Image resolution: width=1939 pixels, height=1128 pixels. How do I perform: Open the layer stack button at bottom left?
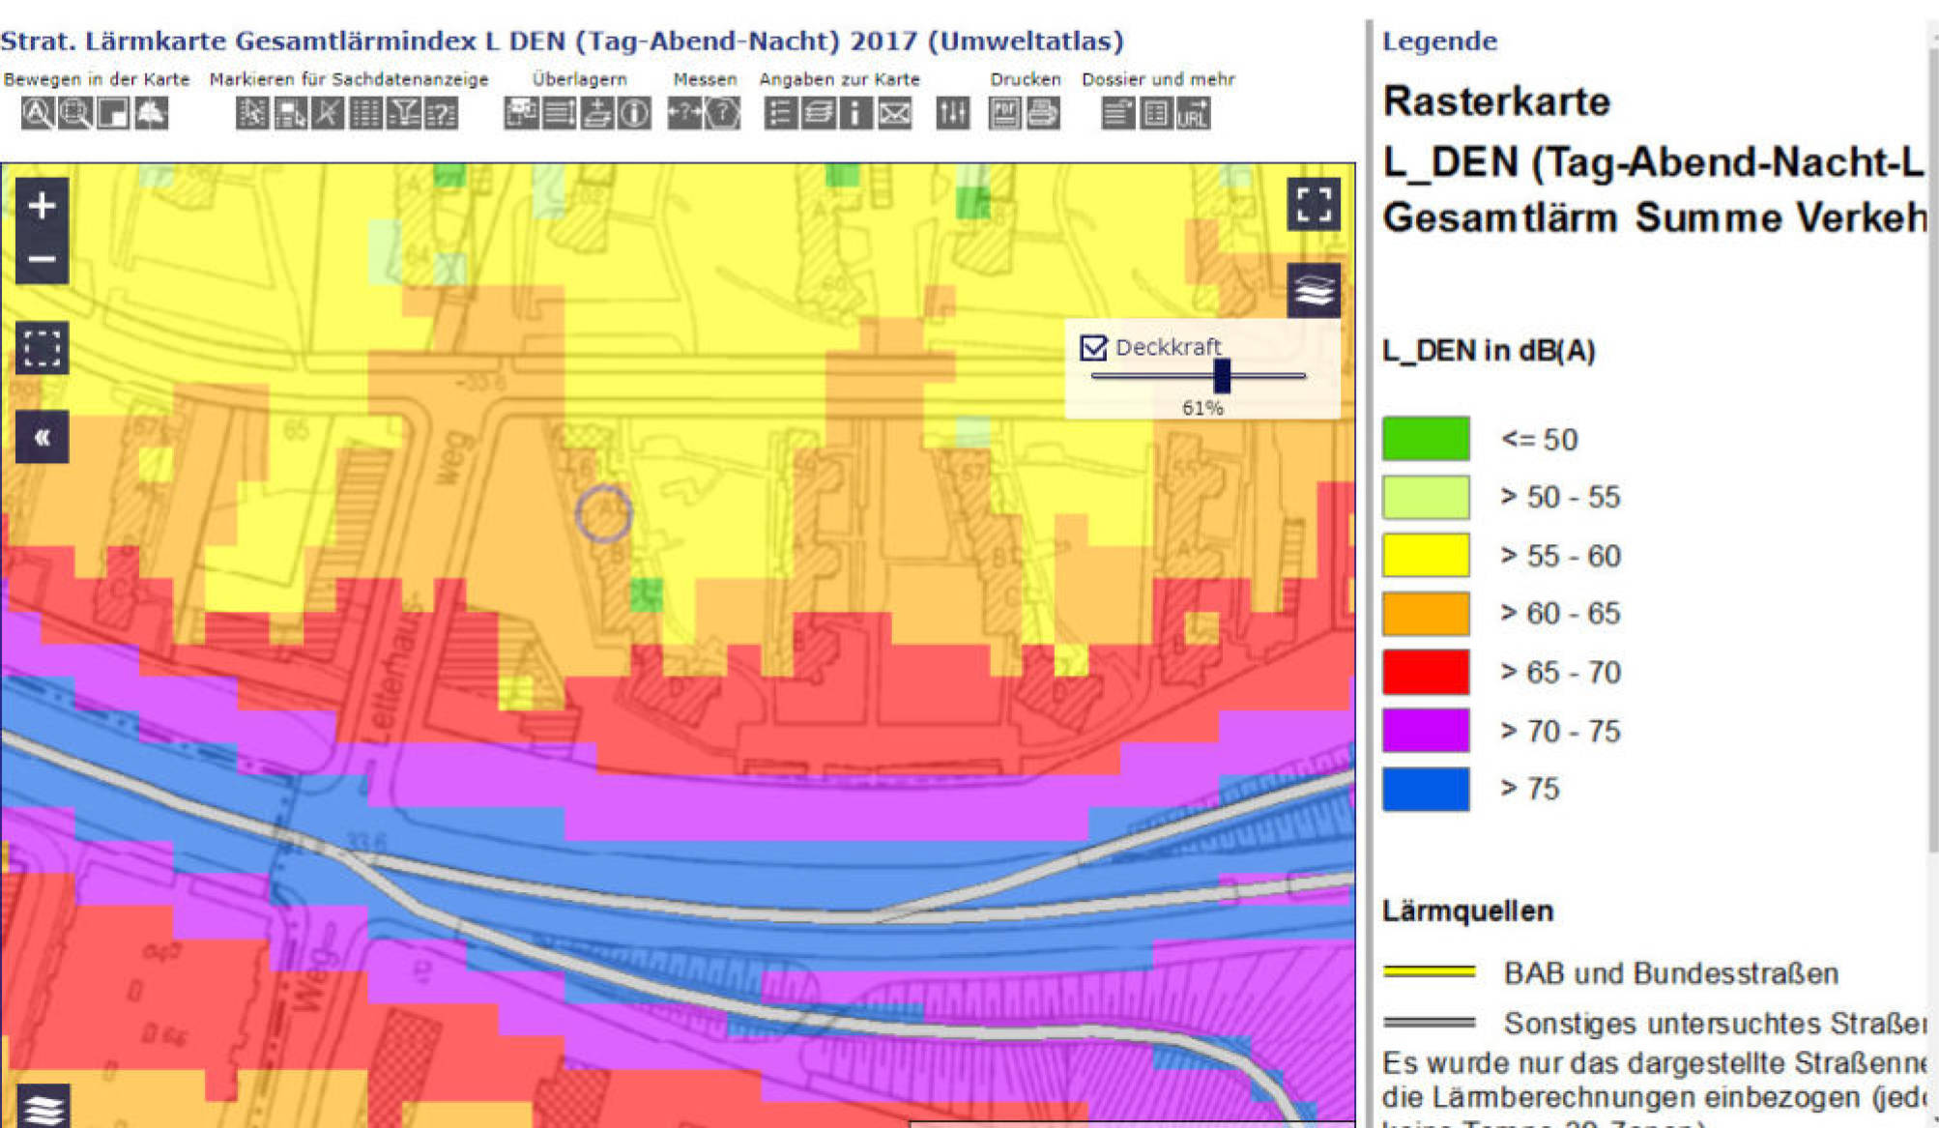[43, 1106]
